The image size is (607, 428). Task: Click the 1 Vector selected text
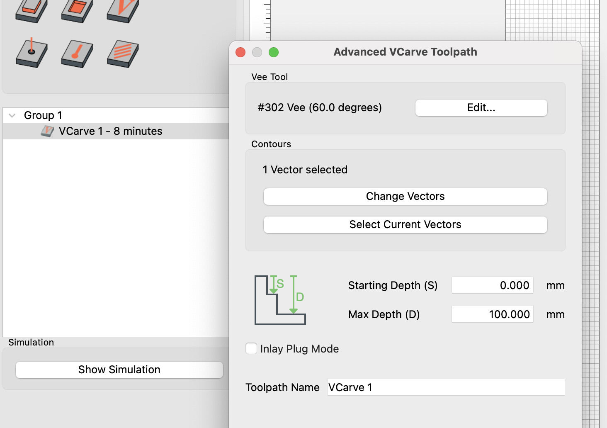click(x=305, y=170)
